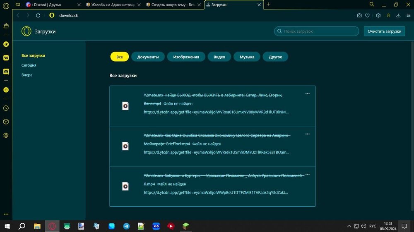Go back to previous page
The image size is (414, 232).
click(x=18, y=15)
